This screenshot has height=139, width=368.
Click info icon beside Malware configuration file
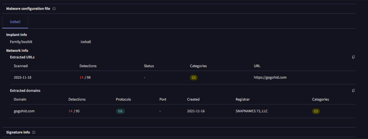pyautogui.click(x=54, y=9)
